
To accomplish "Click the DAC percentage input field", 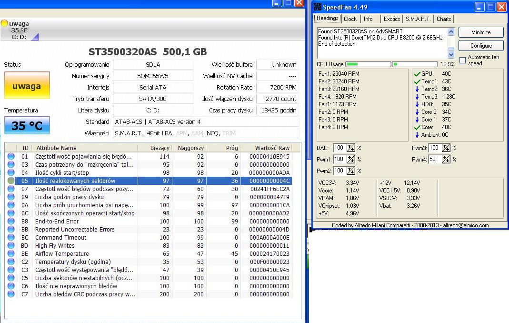I will tap(339, 148).
